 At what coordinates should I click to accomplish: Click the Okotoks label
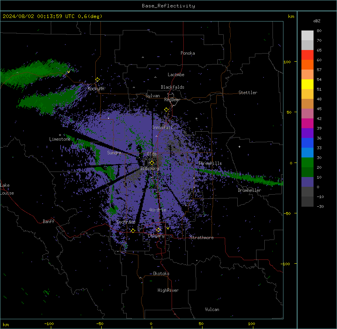pyautogui.click(x=161, y=274)
